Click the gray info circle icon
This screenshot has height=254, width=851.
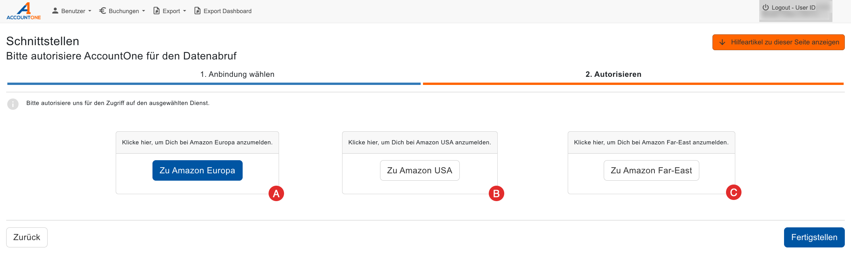click(13, 104)
